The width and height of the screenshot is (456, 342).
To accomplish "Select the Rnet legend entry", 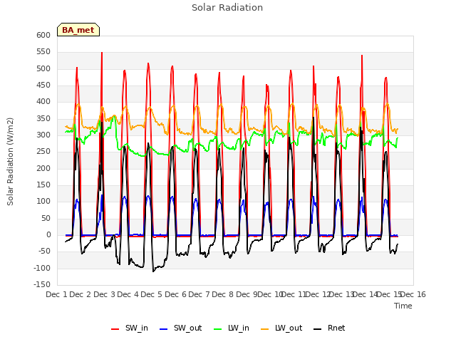I will (x=329, y=328).
